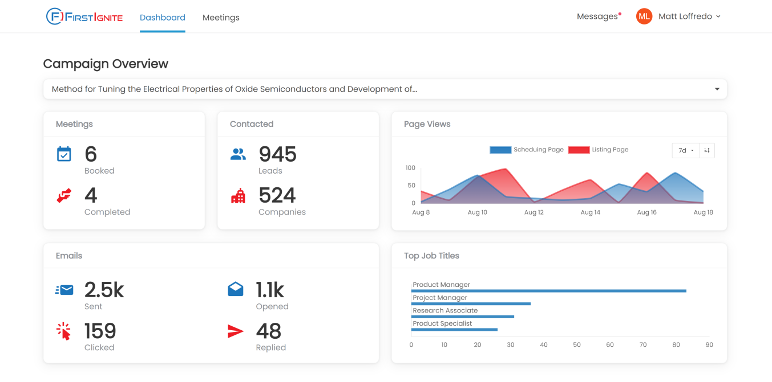The image size is (772, 382).
Task: Click the leads people icon
Action: pos(238,154)
